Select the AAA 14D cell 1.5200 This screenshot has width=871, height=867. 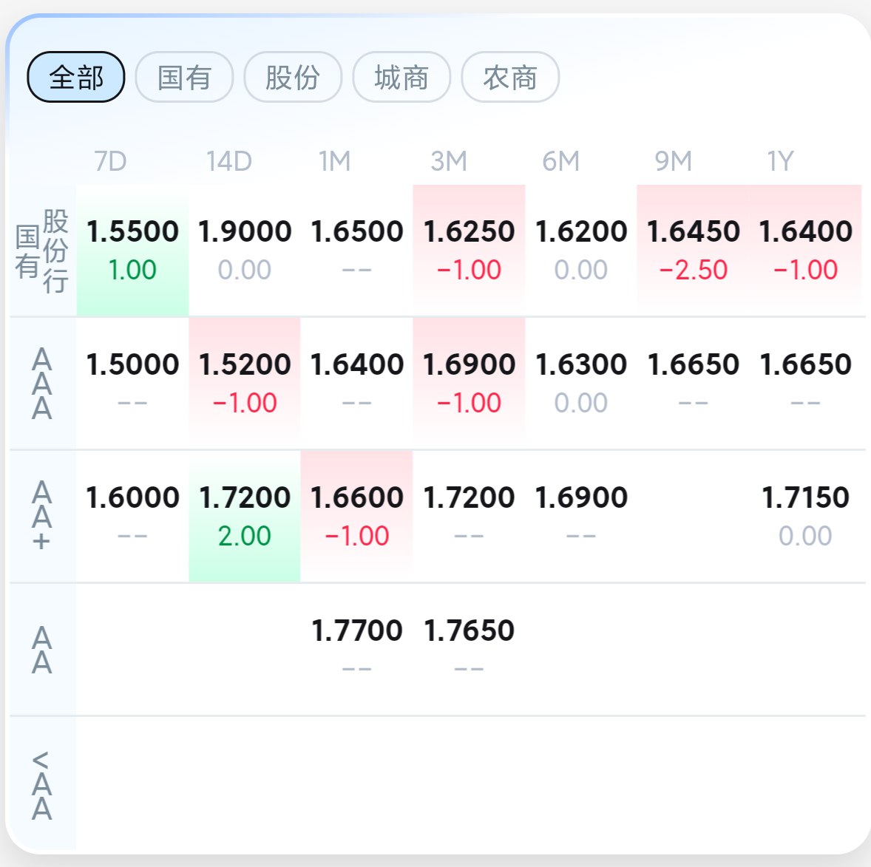pyautogui.click(x=245, y=383)
